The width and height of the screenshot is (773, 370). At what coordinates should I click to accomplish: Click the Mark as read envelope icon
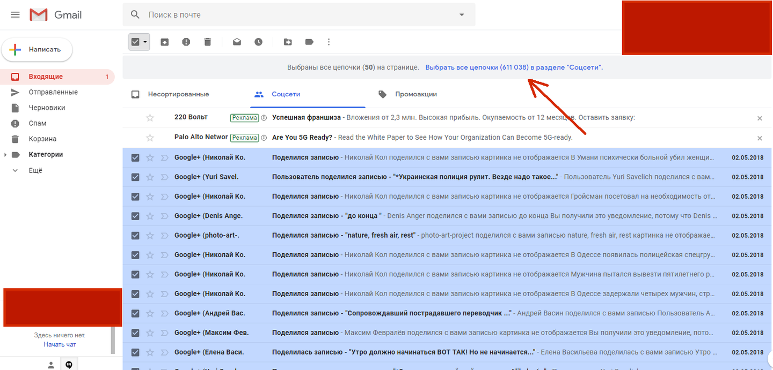pyautogui.click(x=237, y=42)
